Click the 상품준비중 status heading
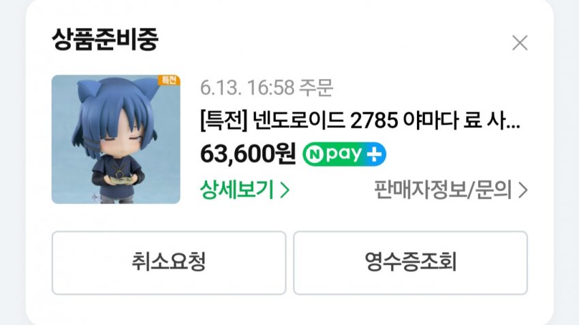This screenshot has height=325, width=579. pos(105,39)
